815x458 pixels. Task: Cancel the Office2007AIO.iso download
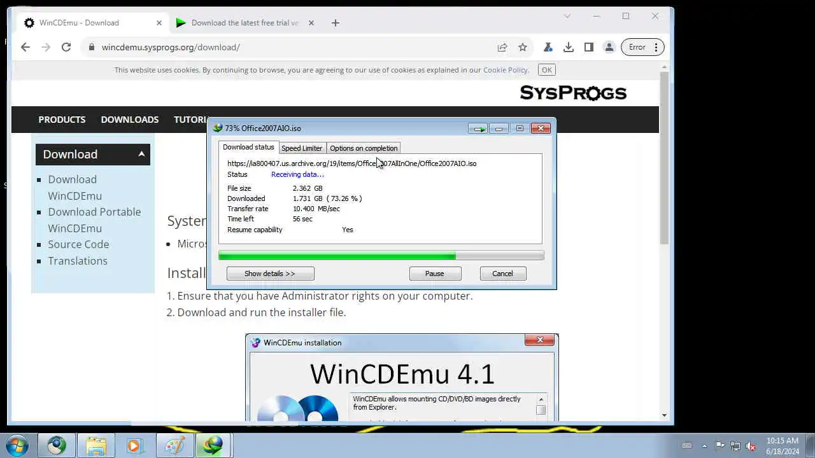click(502, 274)
